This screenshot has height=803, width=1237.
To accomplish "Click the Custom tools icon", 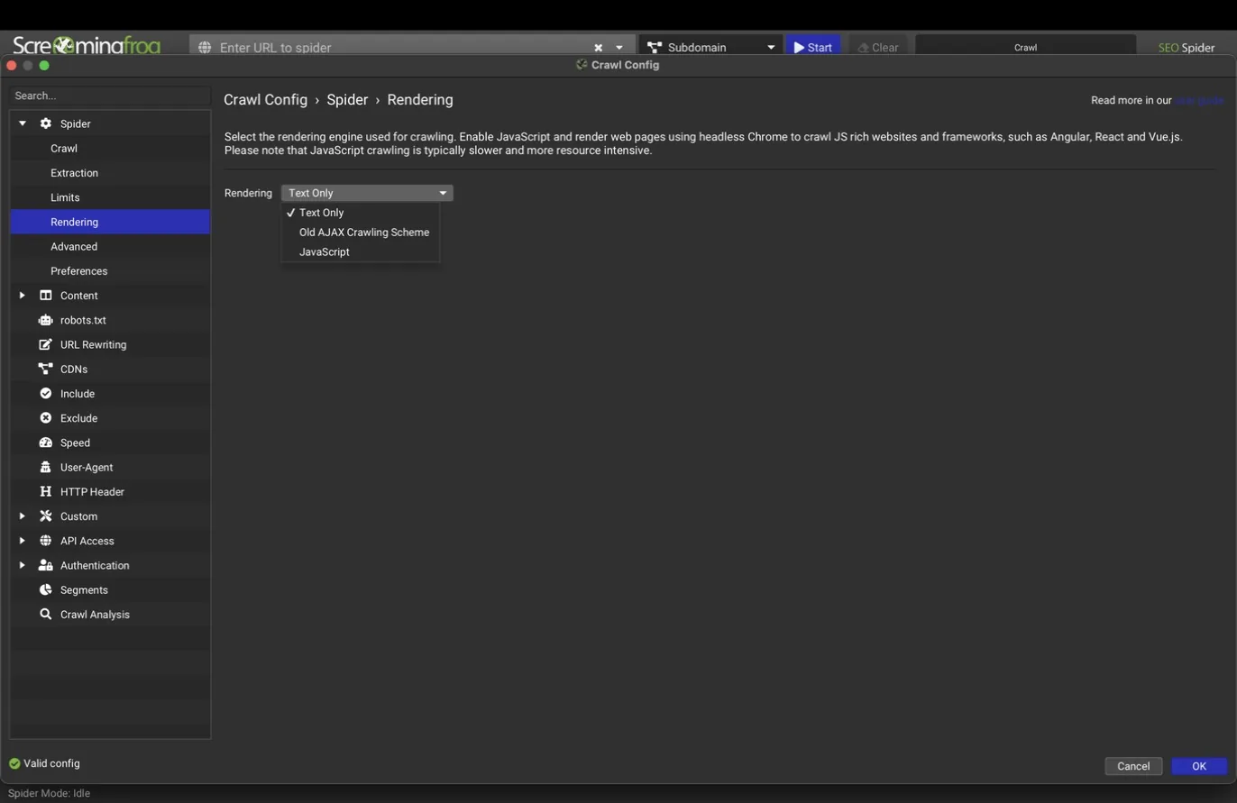I will (46, 516).
